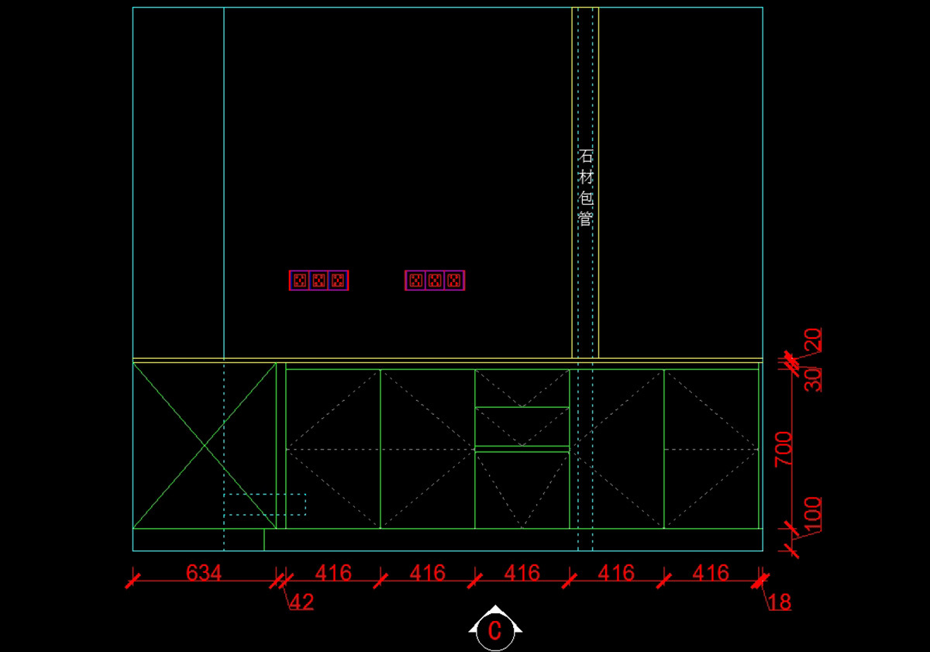Select the 42 dimension text

301,602
